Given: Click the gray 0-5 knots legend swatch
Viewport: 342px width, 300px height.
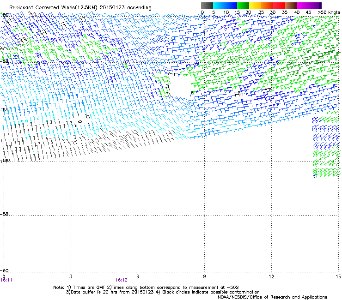Looking at the screenshot, I should pyautogui.click(x=207, y=6).
